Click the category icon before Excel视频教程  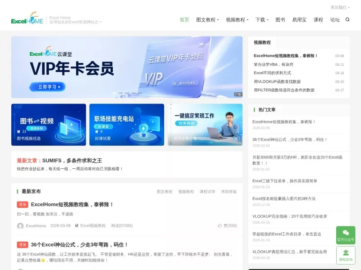coord(77,225)
